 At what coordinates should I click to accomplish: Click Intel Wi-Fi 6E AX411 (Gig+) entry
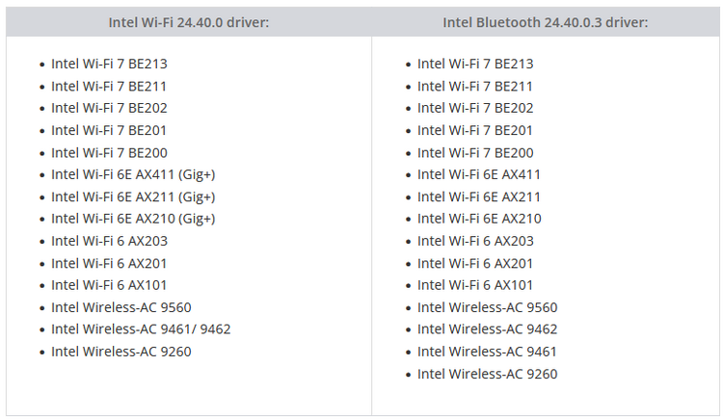tap(133, 174)
